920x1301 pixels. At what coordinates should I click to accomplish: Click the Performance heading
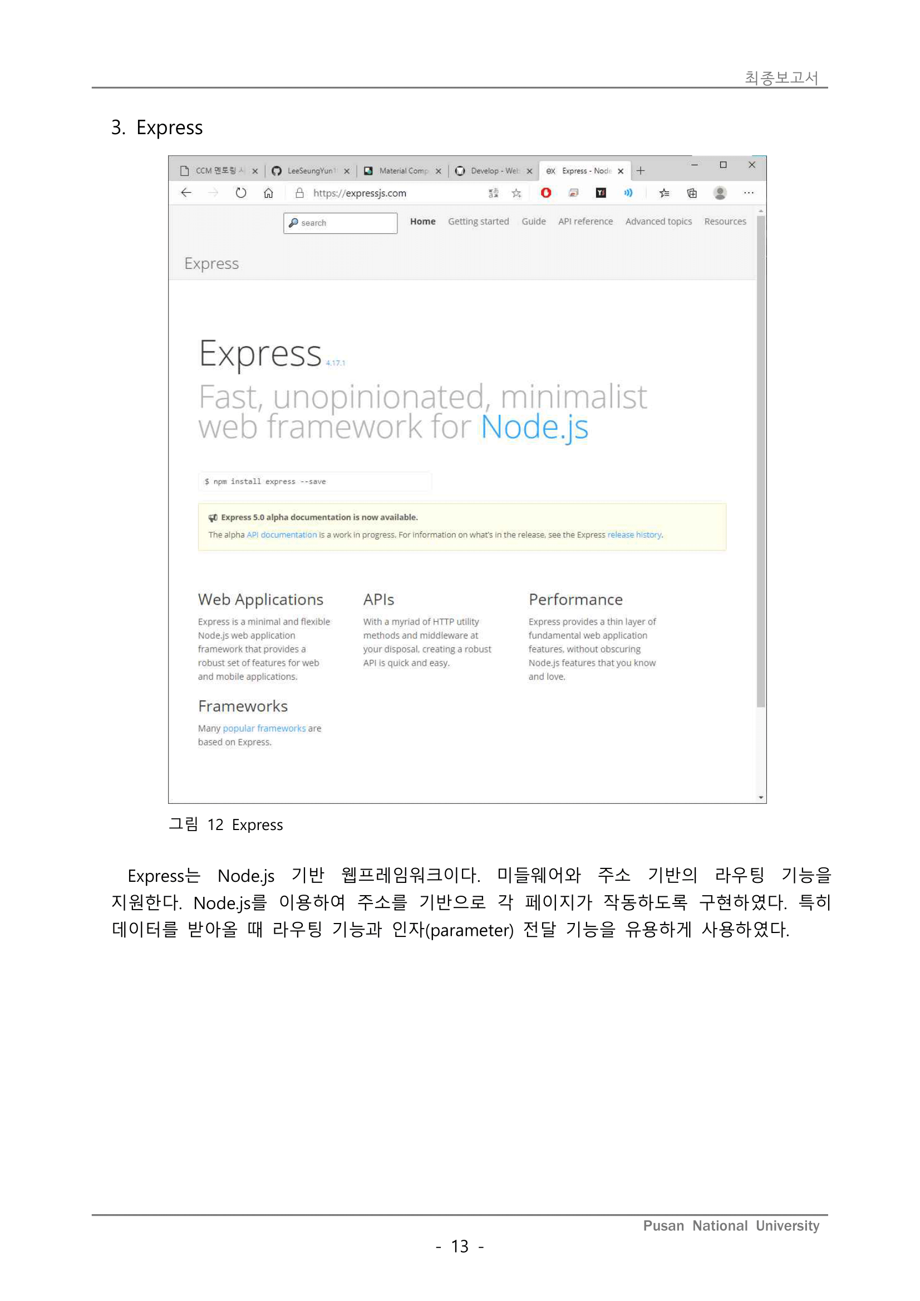(575, 600)
